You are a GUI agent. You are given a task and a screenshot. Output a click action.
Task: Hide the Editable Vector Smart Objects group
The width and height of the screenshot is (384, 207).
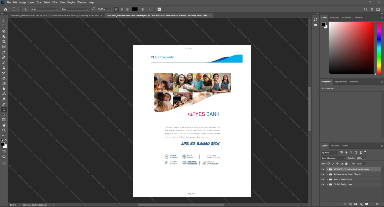[x=323, y=174]
